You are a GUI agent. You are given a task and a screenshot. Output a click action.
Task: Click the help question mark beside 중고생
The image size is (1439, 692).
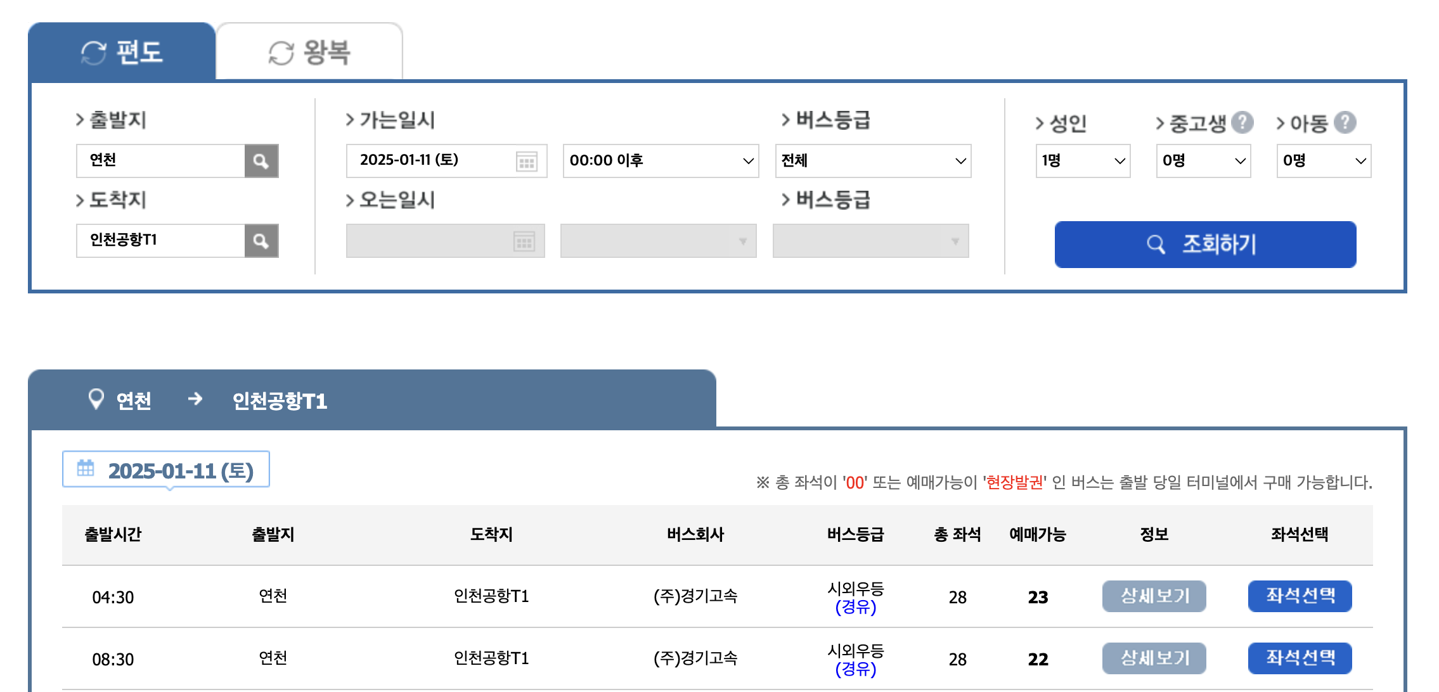click(1244, 122)
